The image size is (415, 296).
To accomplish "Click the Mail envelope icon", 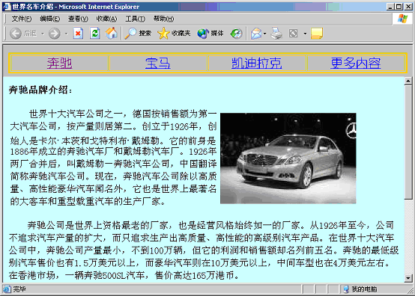I will (256, 34).
